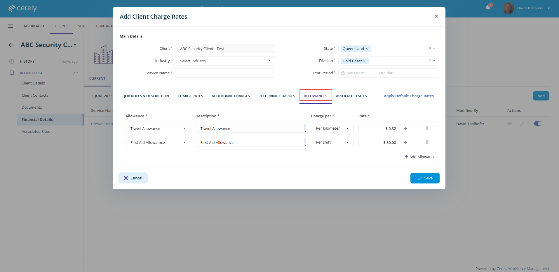Remove the Queensland state tag
This screenshot has width=559, height=272.
tap(367, 49)
